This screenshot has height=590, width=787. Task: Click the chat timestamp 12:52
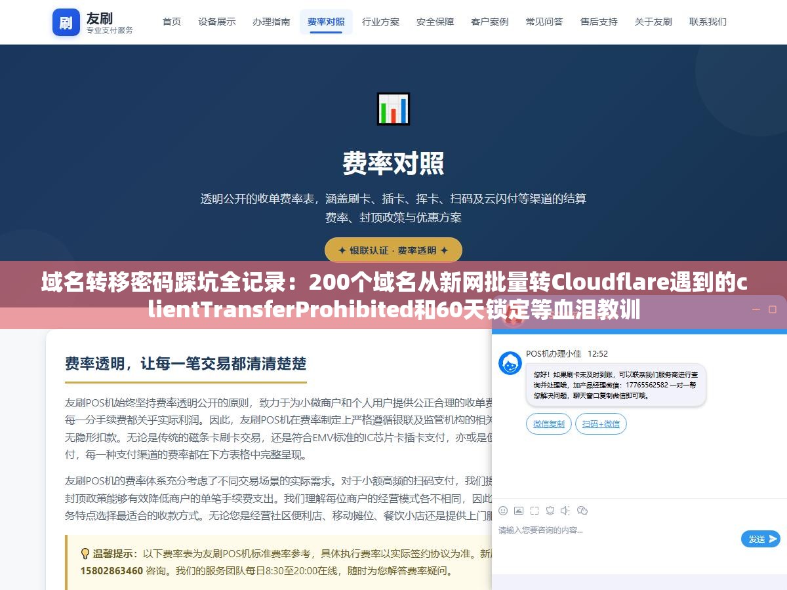598,353
